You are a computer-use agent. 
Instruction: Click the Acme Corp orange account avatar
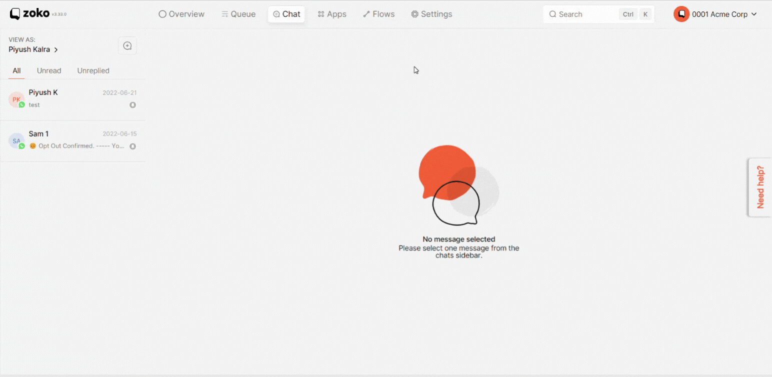pos(681,14)
